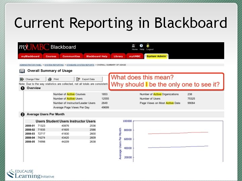Image resolution: width=242 pixels, height=181 pixels.
Task: Select Page Views on Most Active Date 99064
Action: click(191, 103)
